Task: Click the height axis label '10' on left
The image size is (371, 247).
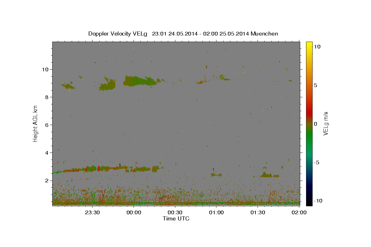Action: coord(45,69)
